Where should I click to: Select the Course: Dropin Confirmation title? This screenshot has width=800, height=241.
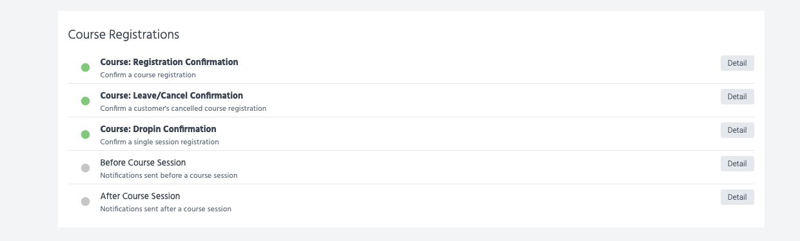click(x=158, y=130)
